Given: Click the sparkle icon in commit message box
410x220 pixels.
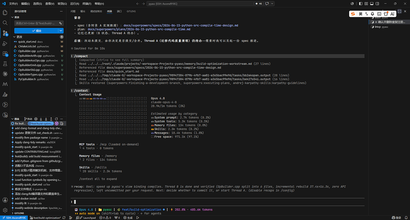Looking at the screenshot, I should click(x=60, y=23).
